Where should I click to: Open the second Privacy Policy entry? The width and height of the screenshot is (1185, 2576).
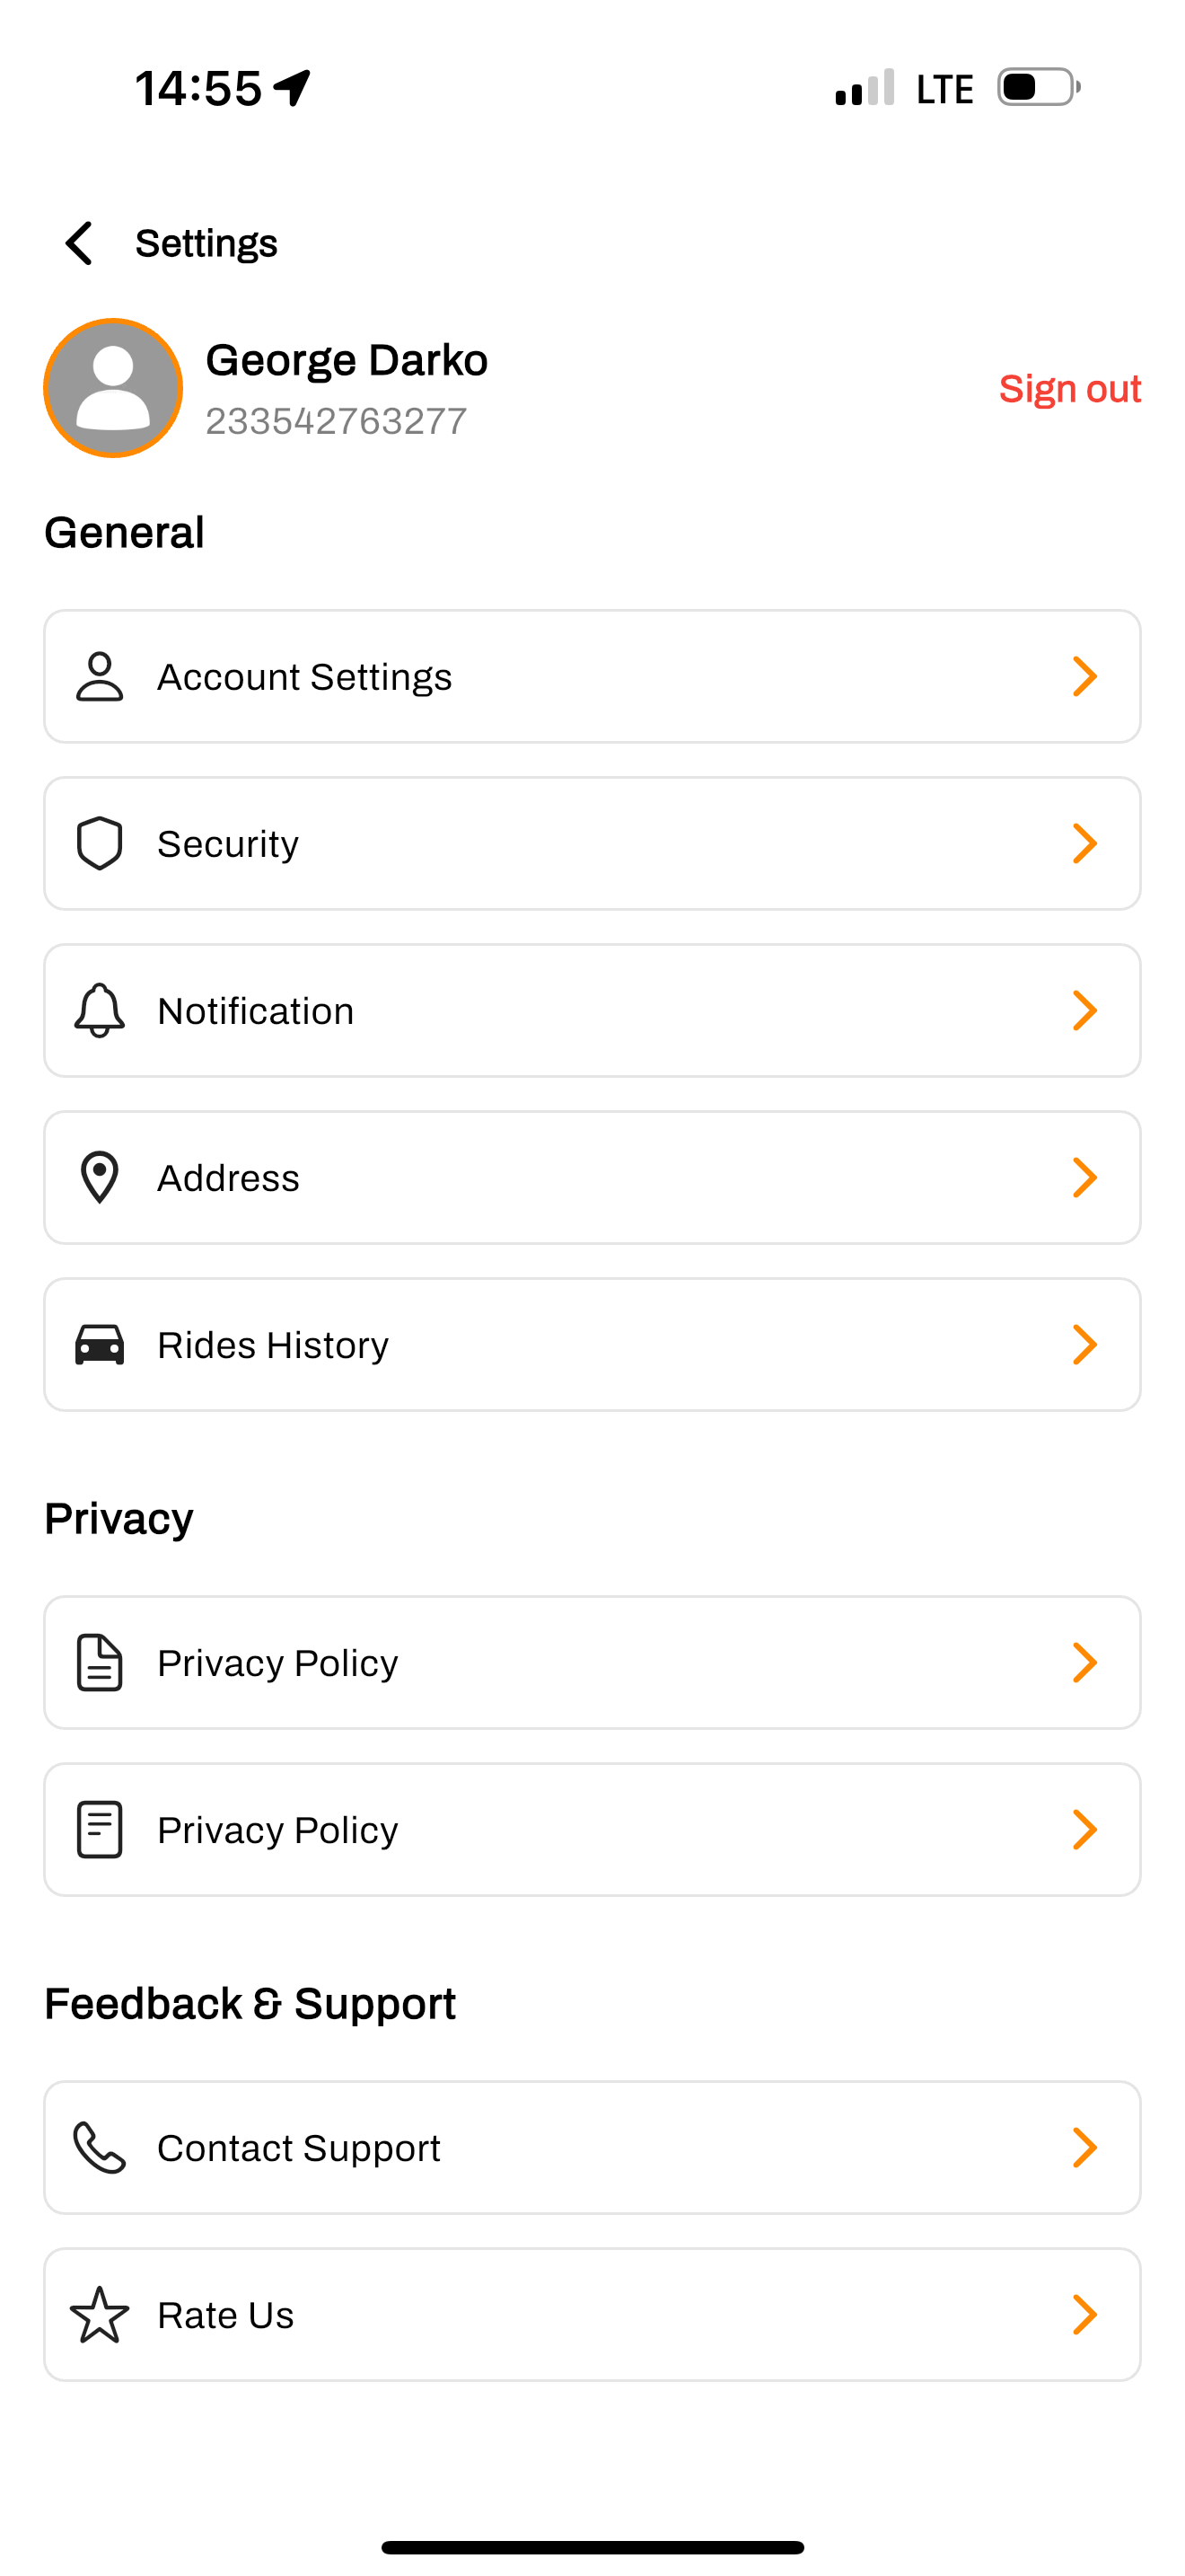pyautogui.click(x=592, y=1830)
